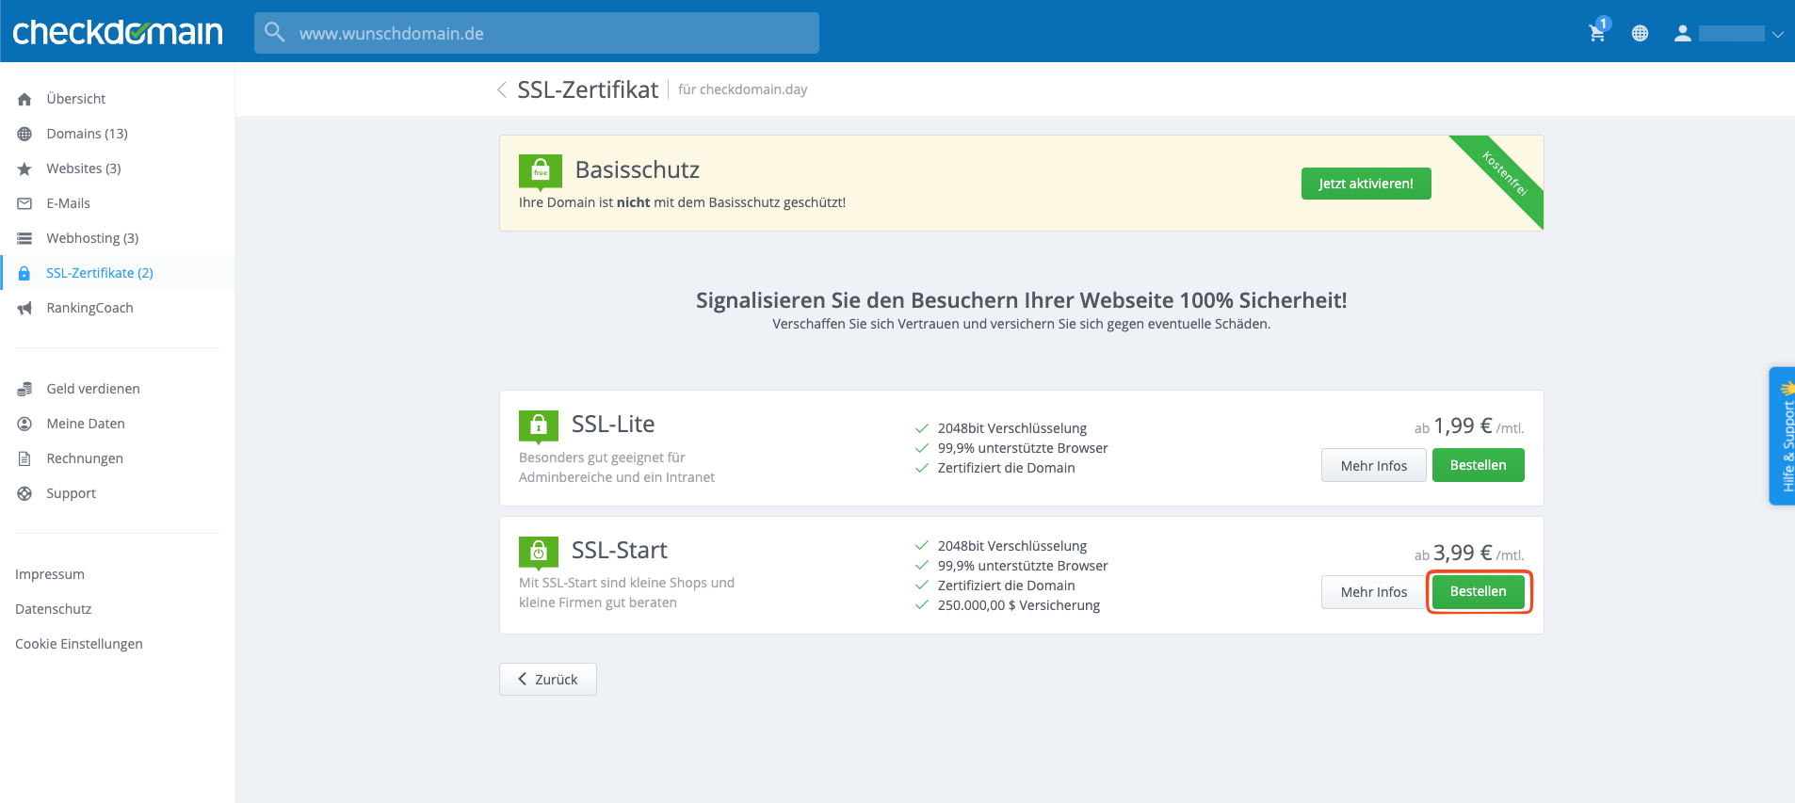1795x803 pixels.
Task: Click the SSL-Zertifikate lock icon
Action: point(24,273)
